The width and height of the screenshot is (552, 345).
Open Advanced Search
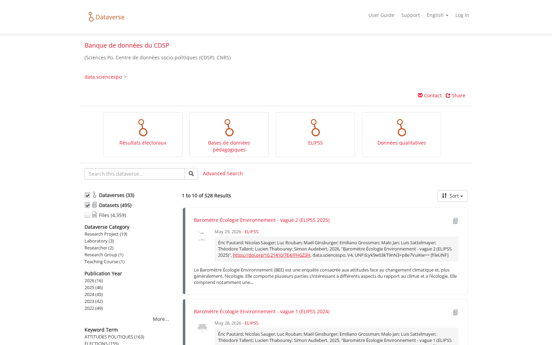(223, 174)
